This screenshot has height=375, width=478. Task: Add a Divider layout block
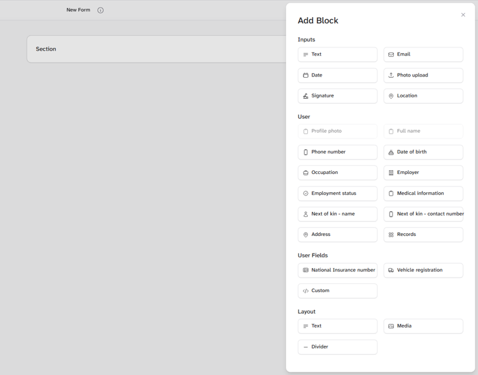[x=338, y=347]
